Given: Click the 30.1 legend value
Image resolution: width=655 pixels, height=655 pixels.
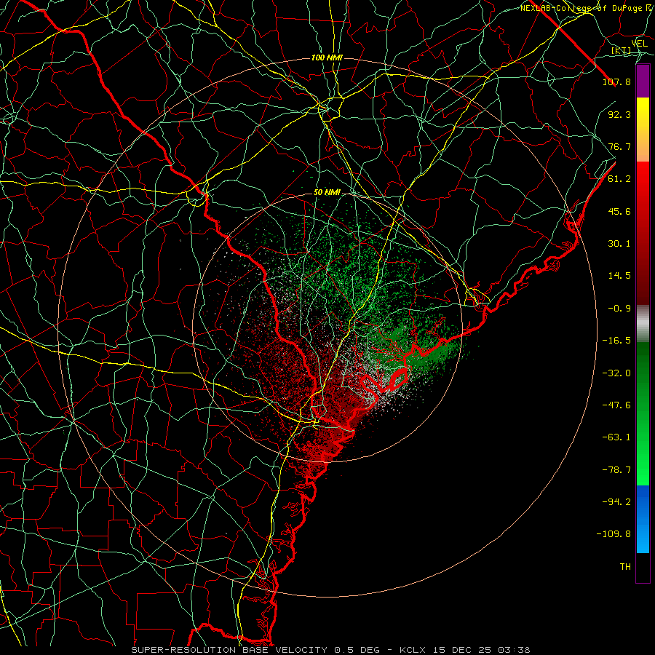Looking at the screenshot, I should [x=619, y=243].
